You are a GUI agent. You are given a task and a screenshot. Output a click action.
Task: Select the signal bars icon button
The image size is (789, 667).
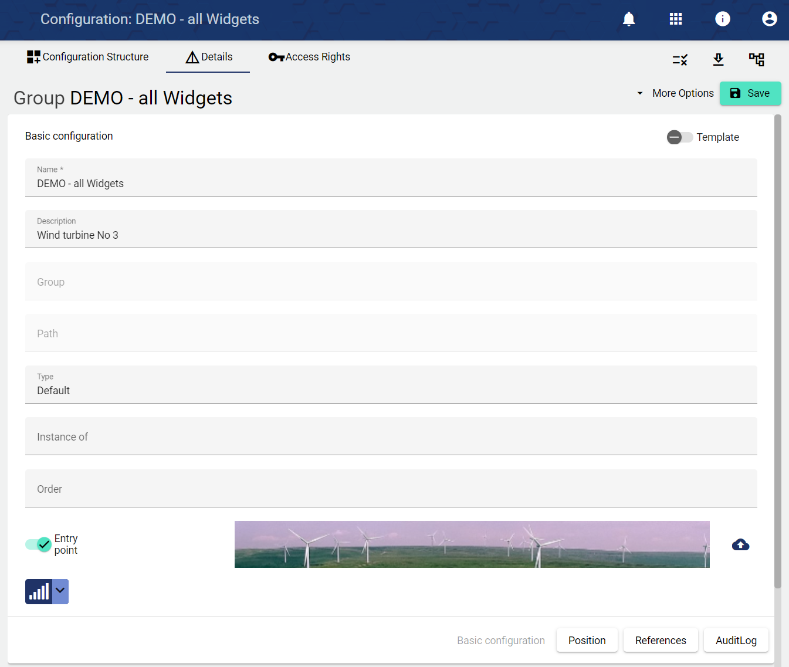click(x=39, y=591)
